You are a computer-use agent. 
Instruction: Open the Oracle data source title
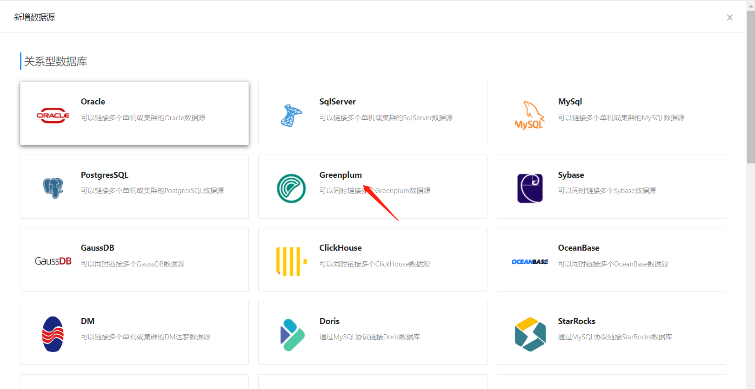point(93,102)
